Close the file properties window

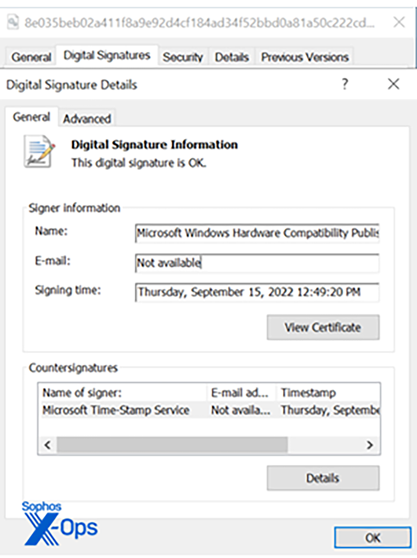tap(399, 22)
